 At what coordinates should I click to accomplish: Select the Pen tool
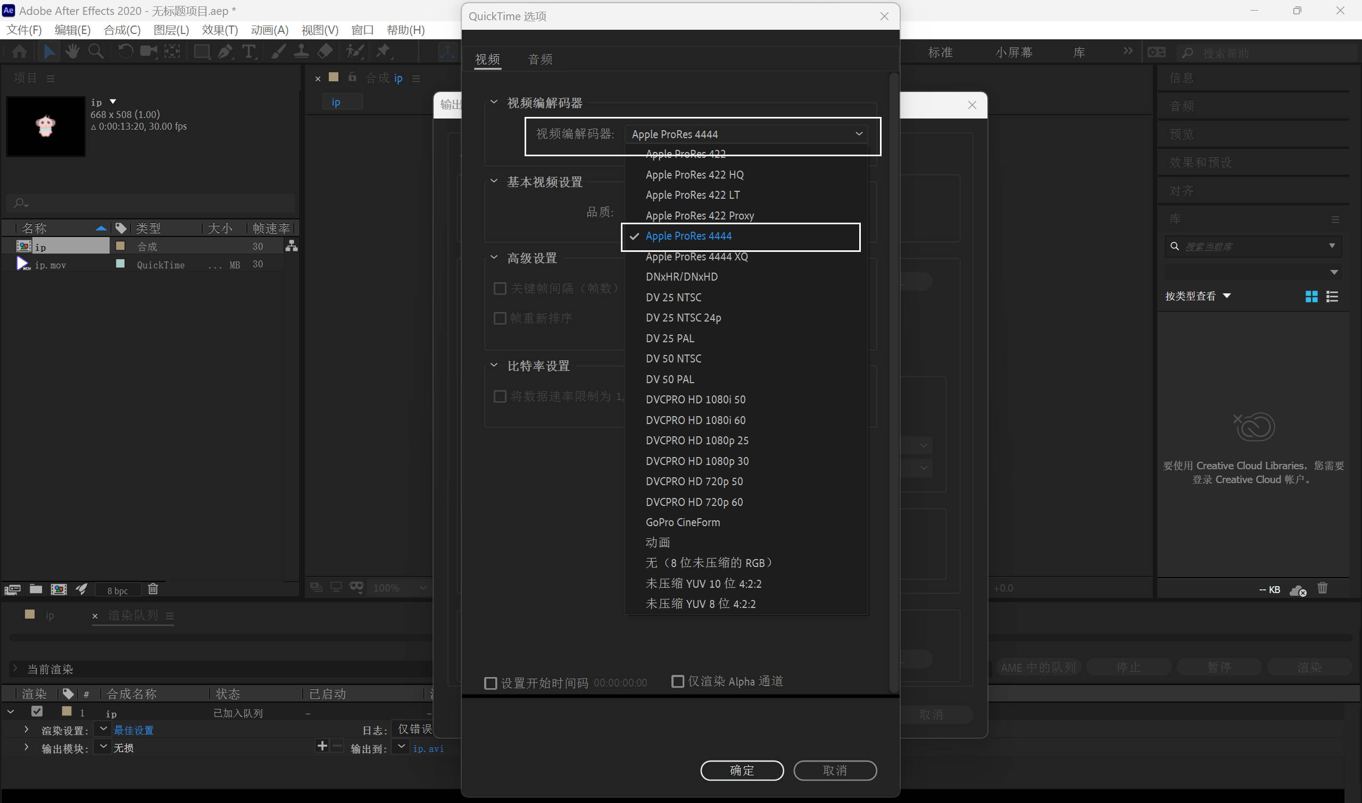[x=225, y=52]
